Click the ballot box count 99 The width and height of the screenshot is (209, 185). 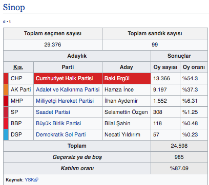click(x=155, y=44)
